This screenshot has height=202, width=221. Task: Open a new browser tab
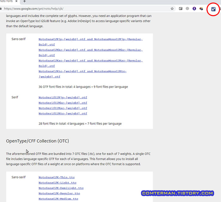tap(24, 1)
